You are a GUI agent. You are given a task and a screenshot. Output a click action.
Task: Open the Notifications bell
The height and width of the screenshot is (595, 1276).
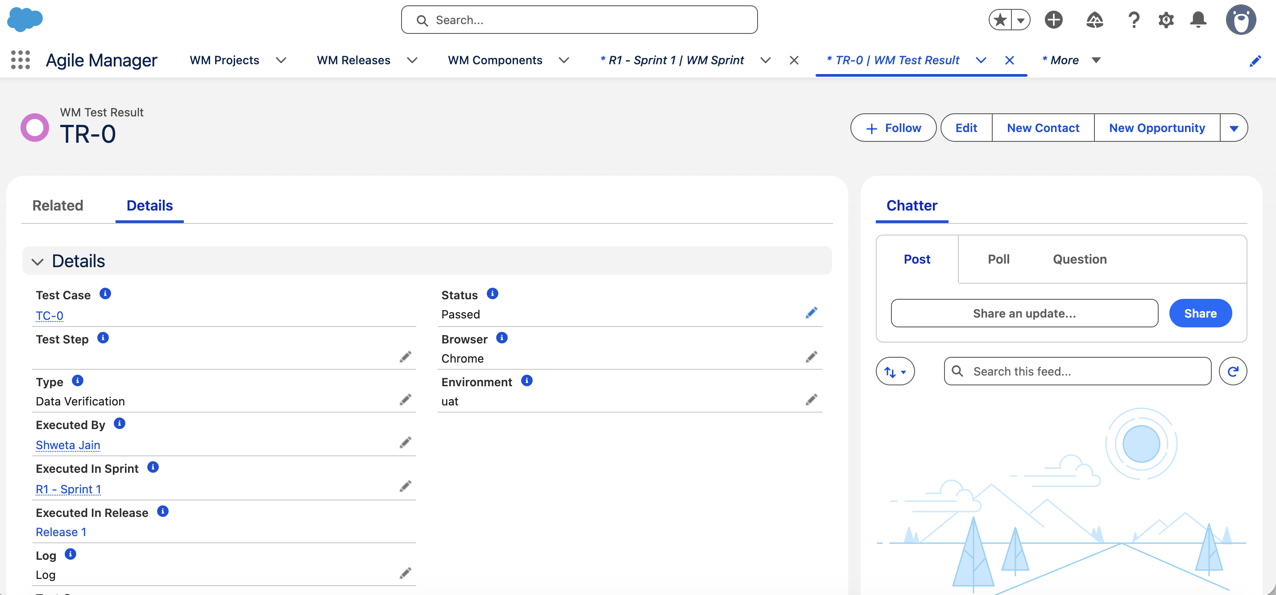[x=1198, y=20]
